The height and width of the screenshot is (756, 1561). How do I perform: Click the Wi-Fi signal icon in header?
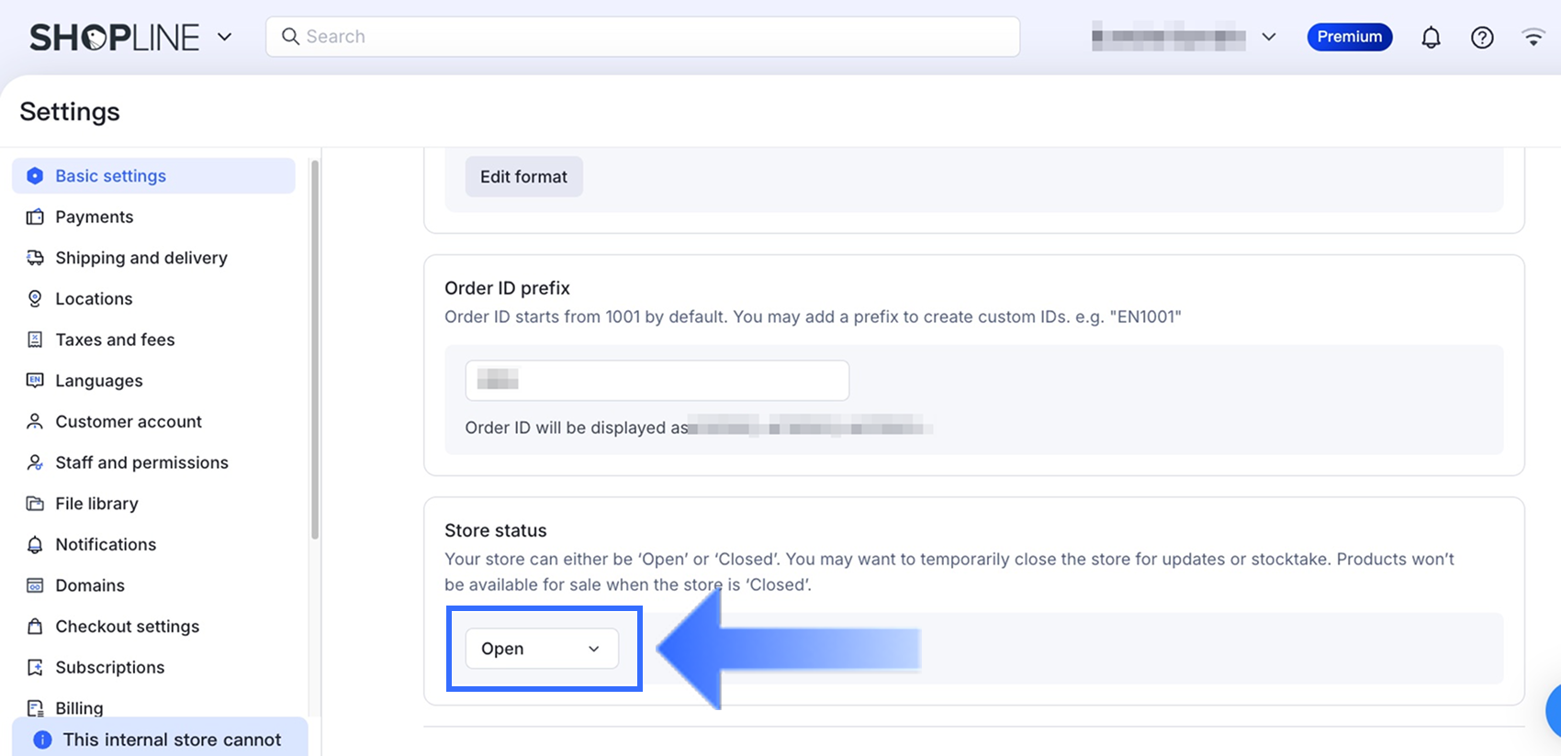point(1533,38)
